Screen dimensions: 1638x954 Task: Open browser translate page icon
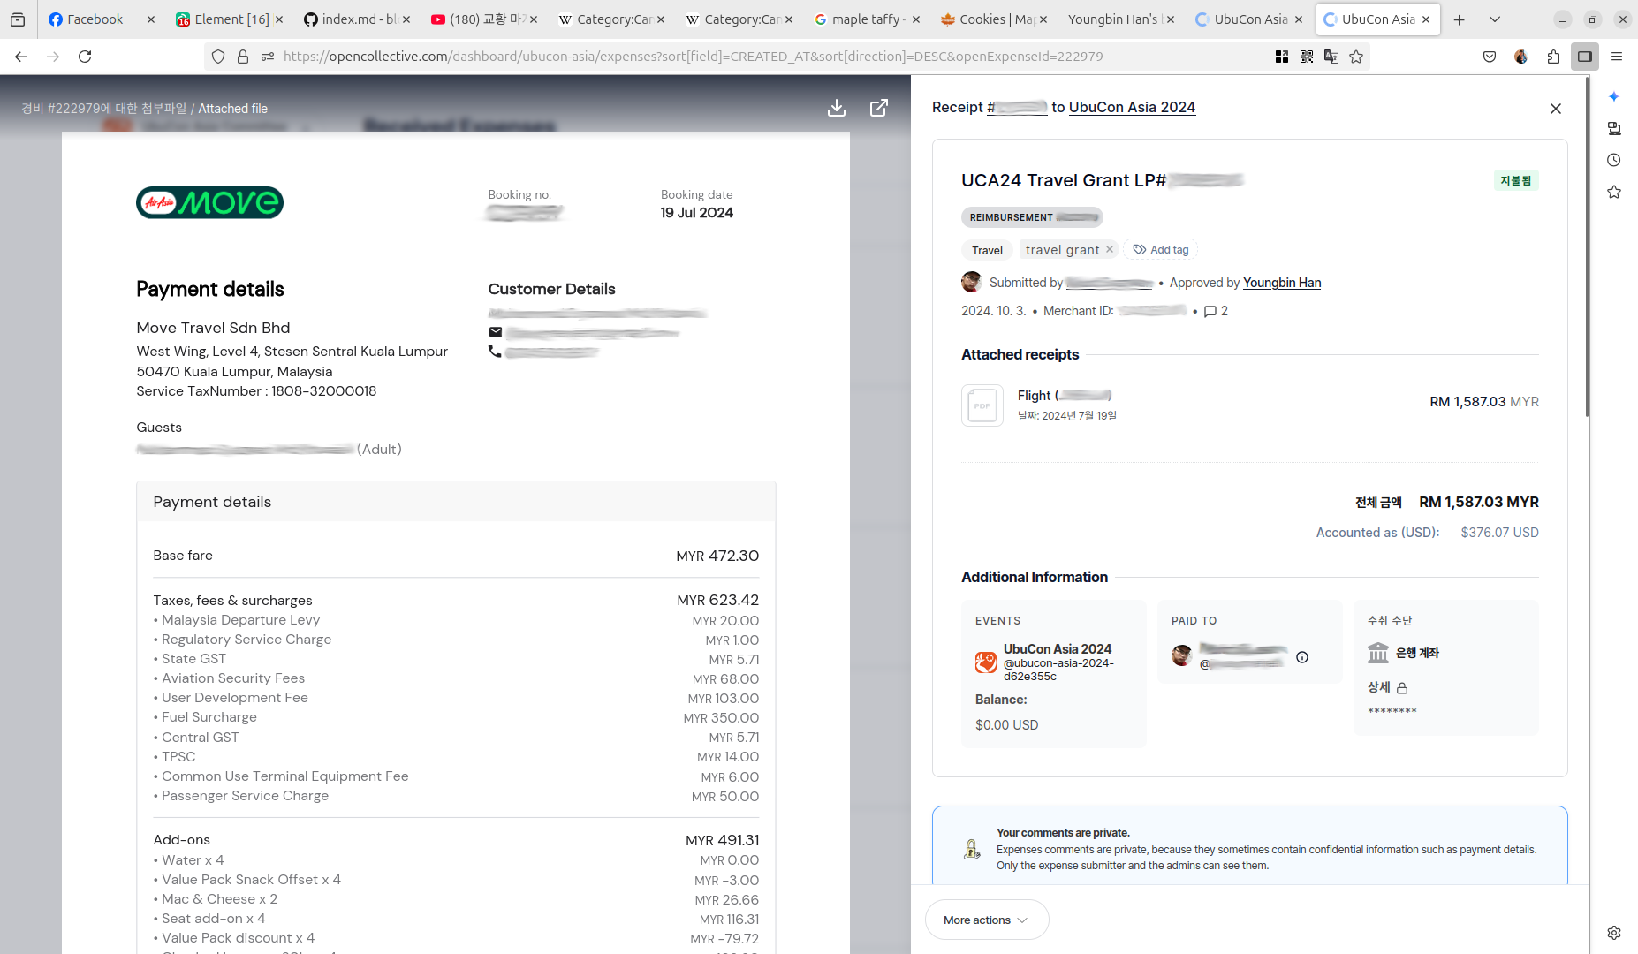[1331, 57]
